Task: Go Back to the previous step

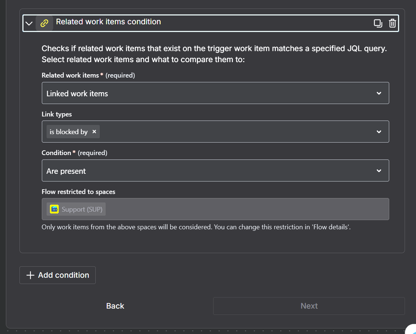Action: click(115, 306)
